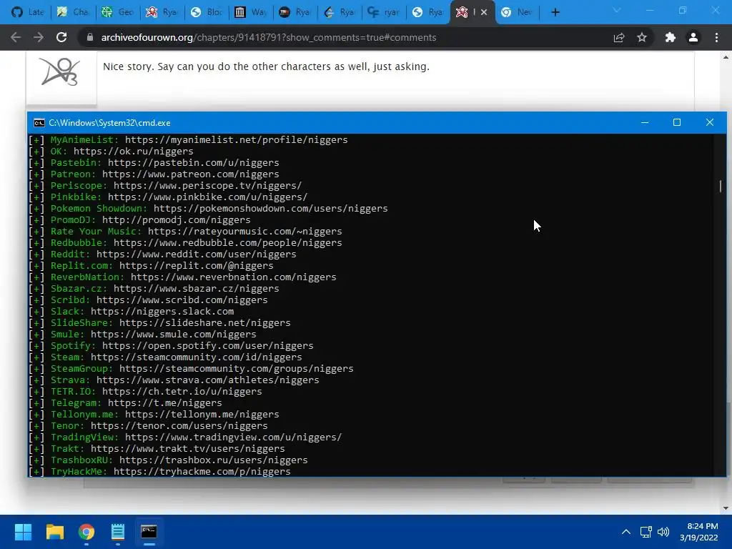View site info via lock icon
Viewport: 732px width, 549px height.
point(90,37)
